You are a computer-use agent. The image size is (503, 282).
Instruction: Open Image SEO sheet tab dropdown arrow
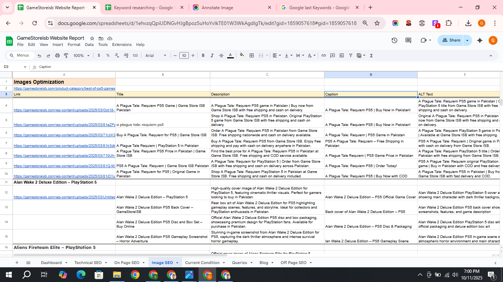(x=177, y=263)
